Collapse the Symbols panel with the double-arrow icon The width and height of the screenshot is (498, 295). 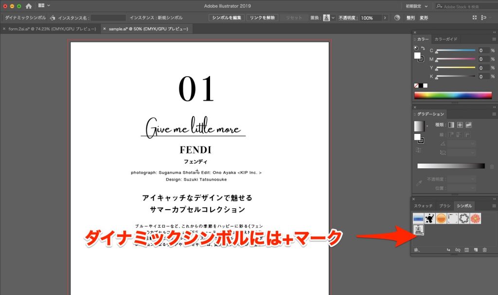[494, 199]
